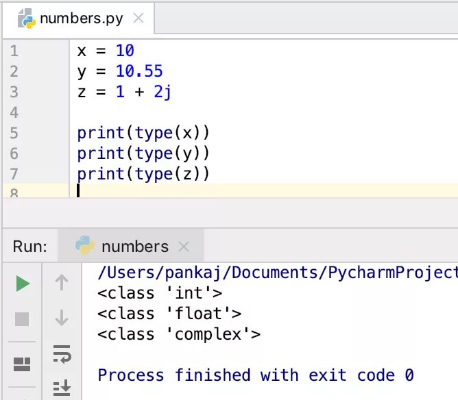Click line number 5 in the gutter

coord(14,133)
